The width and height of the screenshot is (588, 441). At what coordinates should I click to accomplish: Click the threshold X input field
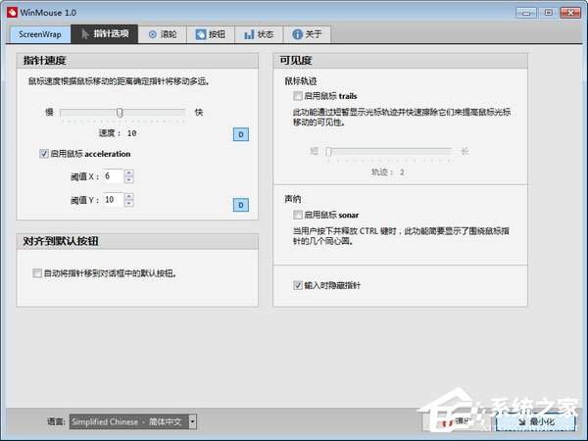click(x=112, y=176)
